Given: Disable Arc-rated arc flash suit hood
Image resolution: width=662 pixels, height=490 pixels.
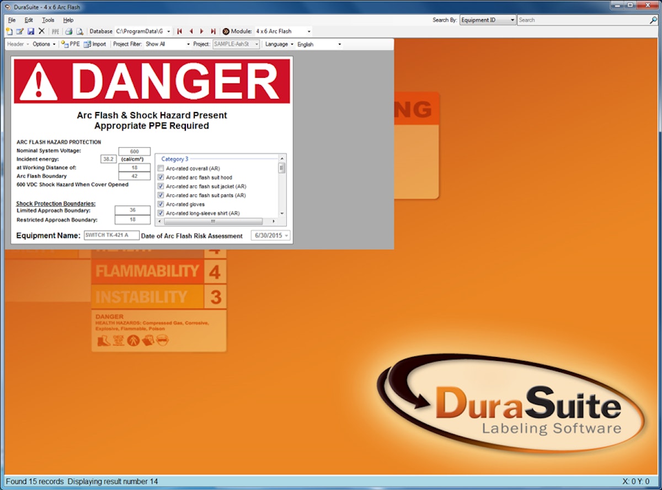Looking at the screenshot, I should pos(160,177).
